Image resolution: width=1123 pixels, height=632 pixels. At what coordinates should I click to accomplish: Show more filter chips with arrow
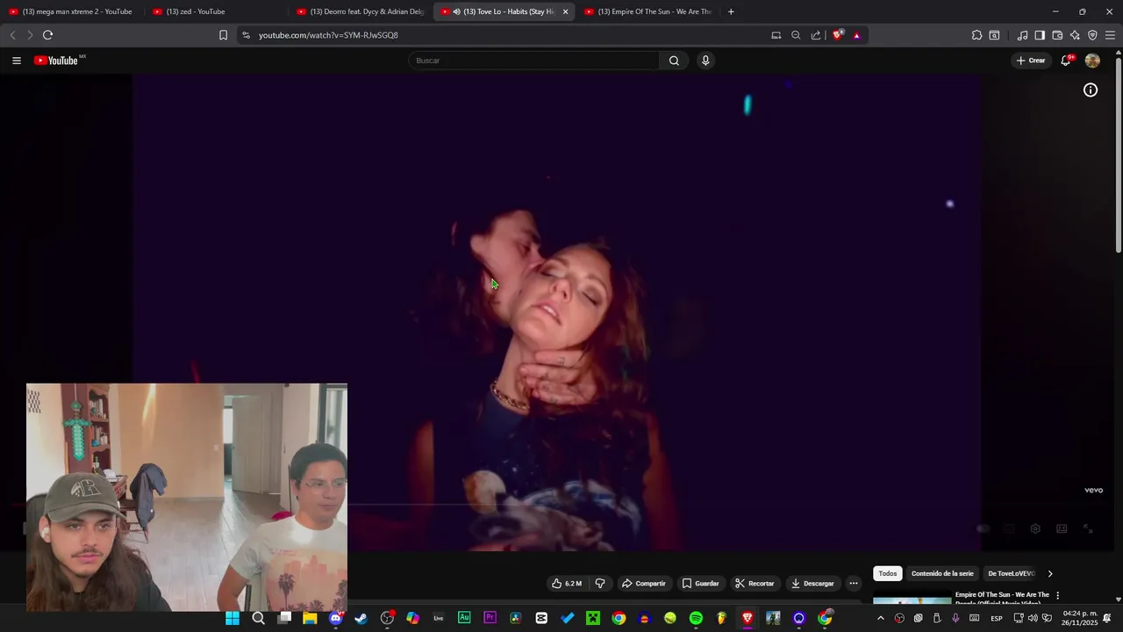pos(1050,574)
